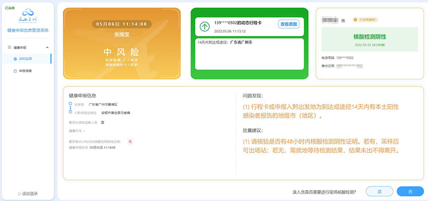Click 该人员是否需要进行现场核酸检测 prompt

coord(324,192)
